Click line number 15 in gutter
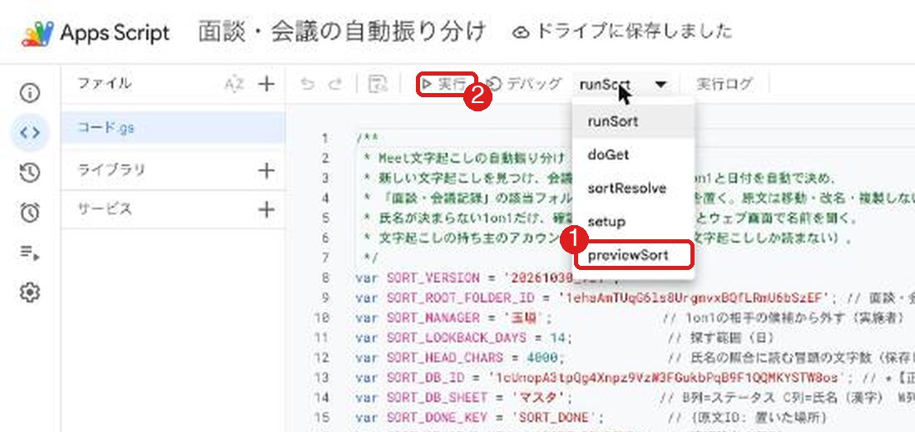The height and width of the screenshot is (432, 915). (x=322, y=417)
